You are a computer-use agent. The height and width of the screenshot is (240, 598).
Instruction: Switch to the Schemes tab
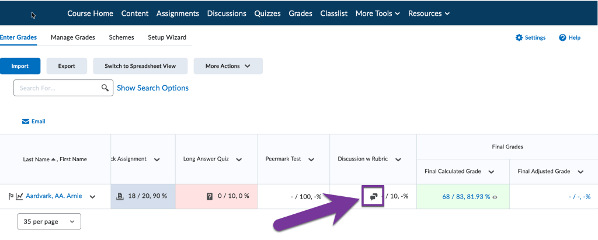tap(121, 37)
